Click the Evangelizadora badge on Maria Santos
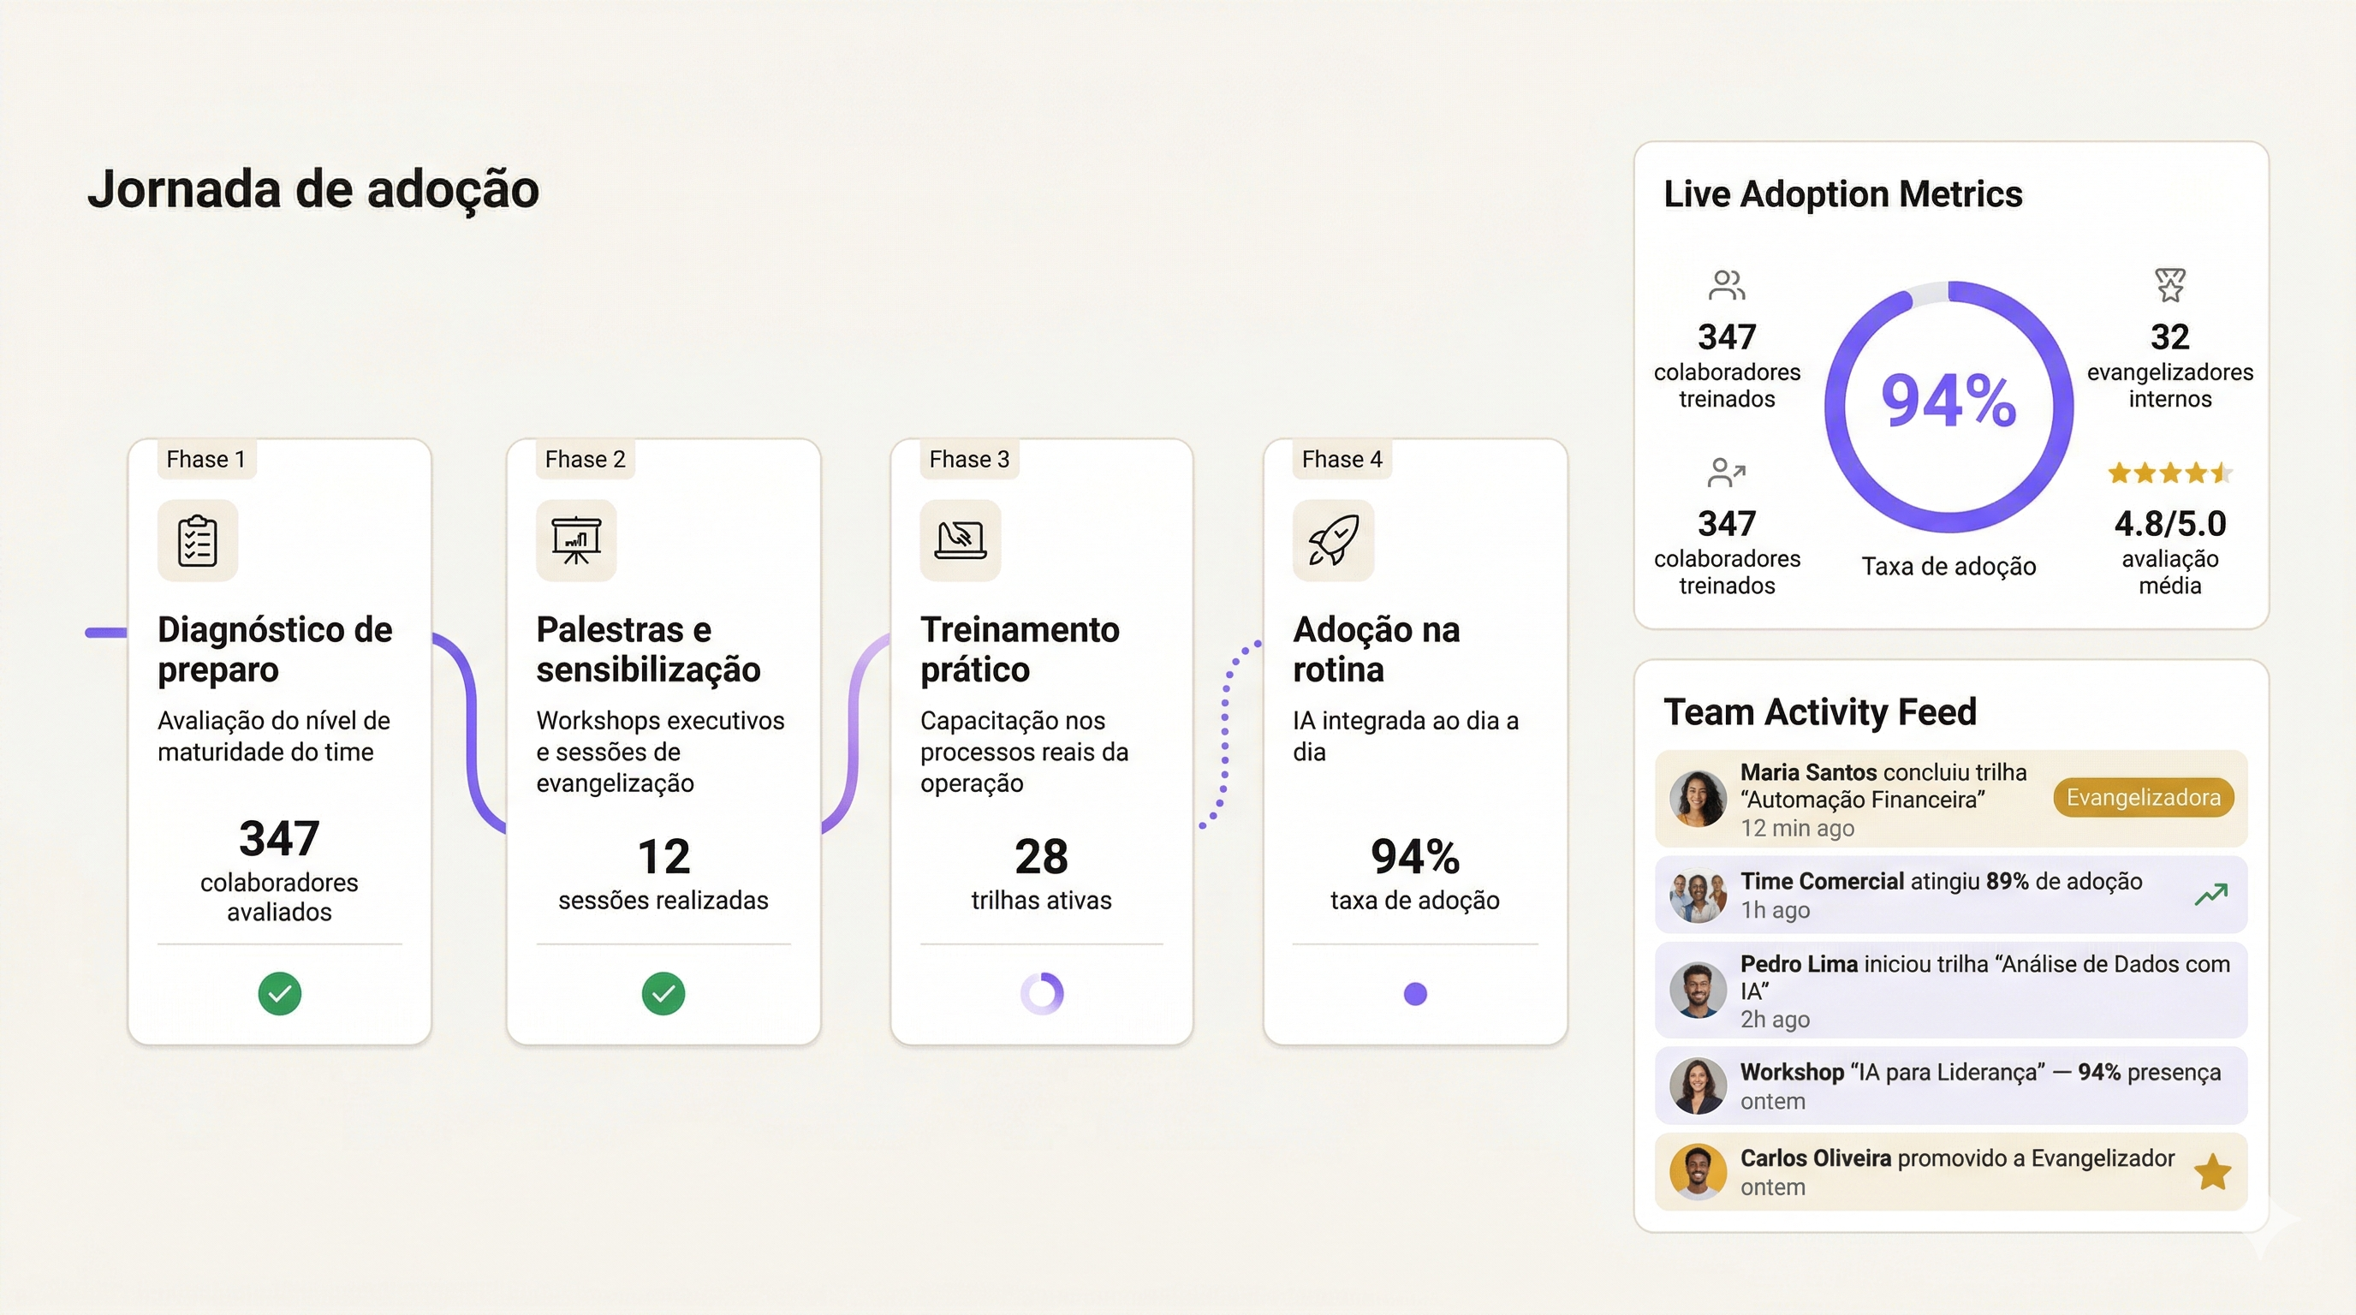2356x1315 pixels. click(2143, 797)
